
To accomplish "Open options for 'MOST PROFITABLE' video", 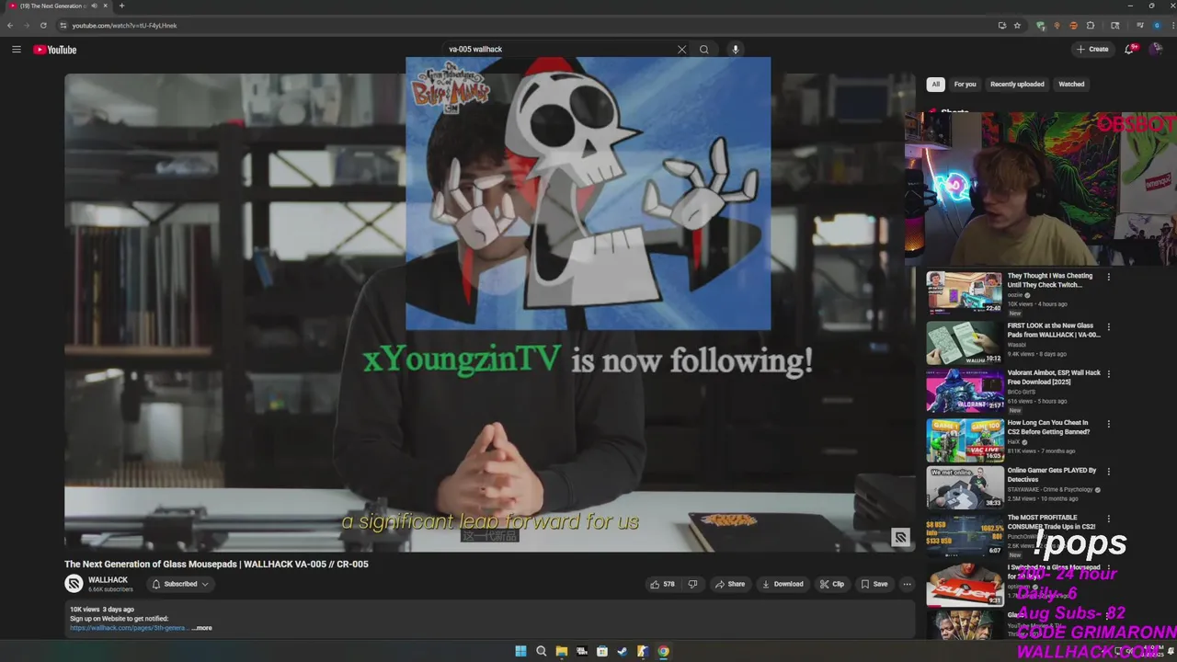I will [1108, 519].
